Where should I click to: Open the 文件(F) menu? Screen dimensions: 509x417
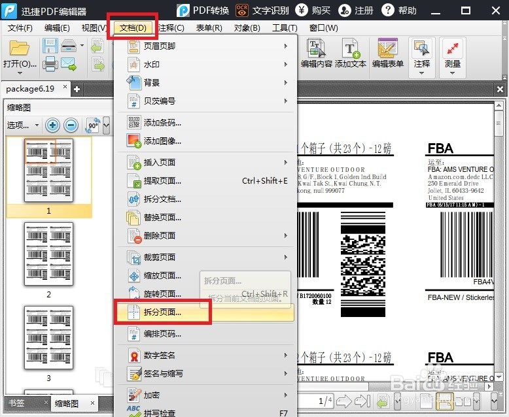pyautogui.click(x=20, y=28)
